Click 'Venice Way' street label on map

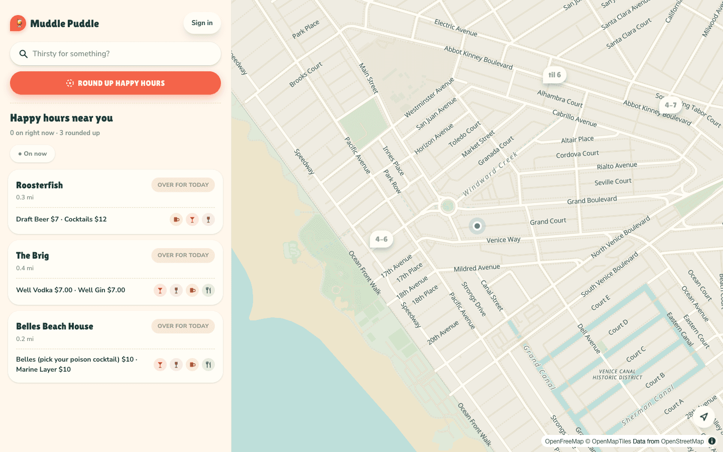coord(504,240)
